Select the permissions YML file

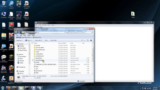(39, 71)
